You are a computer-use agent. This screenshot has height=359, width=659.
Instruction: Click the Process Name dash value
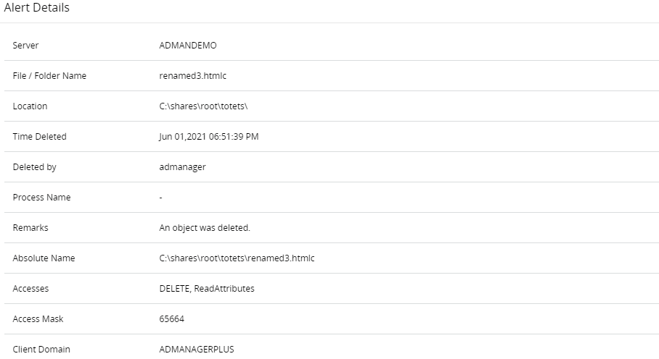161,198
